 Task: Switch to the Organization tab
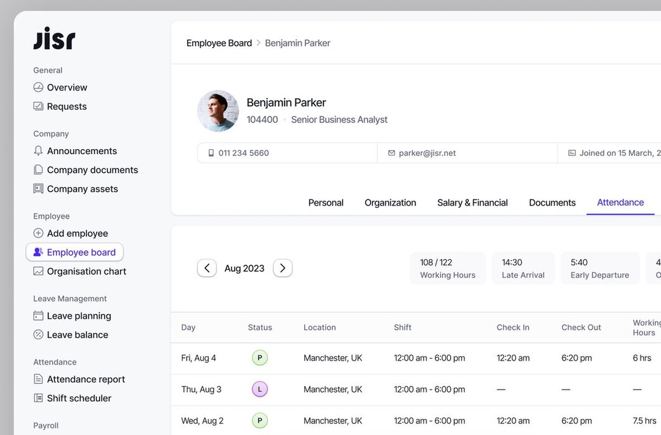(x=391, y=203)
